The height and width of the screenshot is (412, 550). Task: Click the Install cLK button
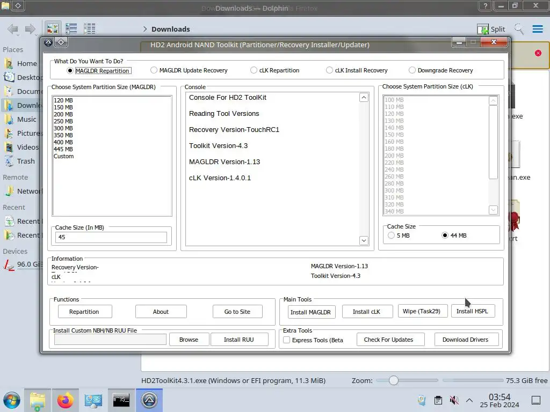point(367,312)
